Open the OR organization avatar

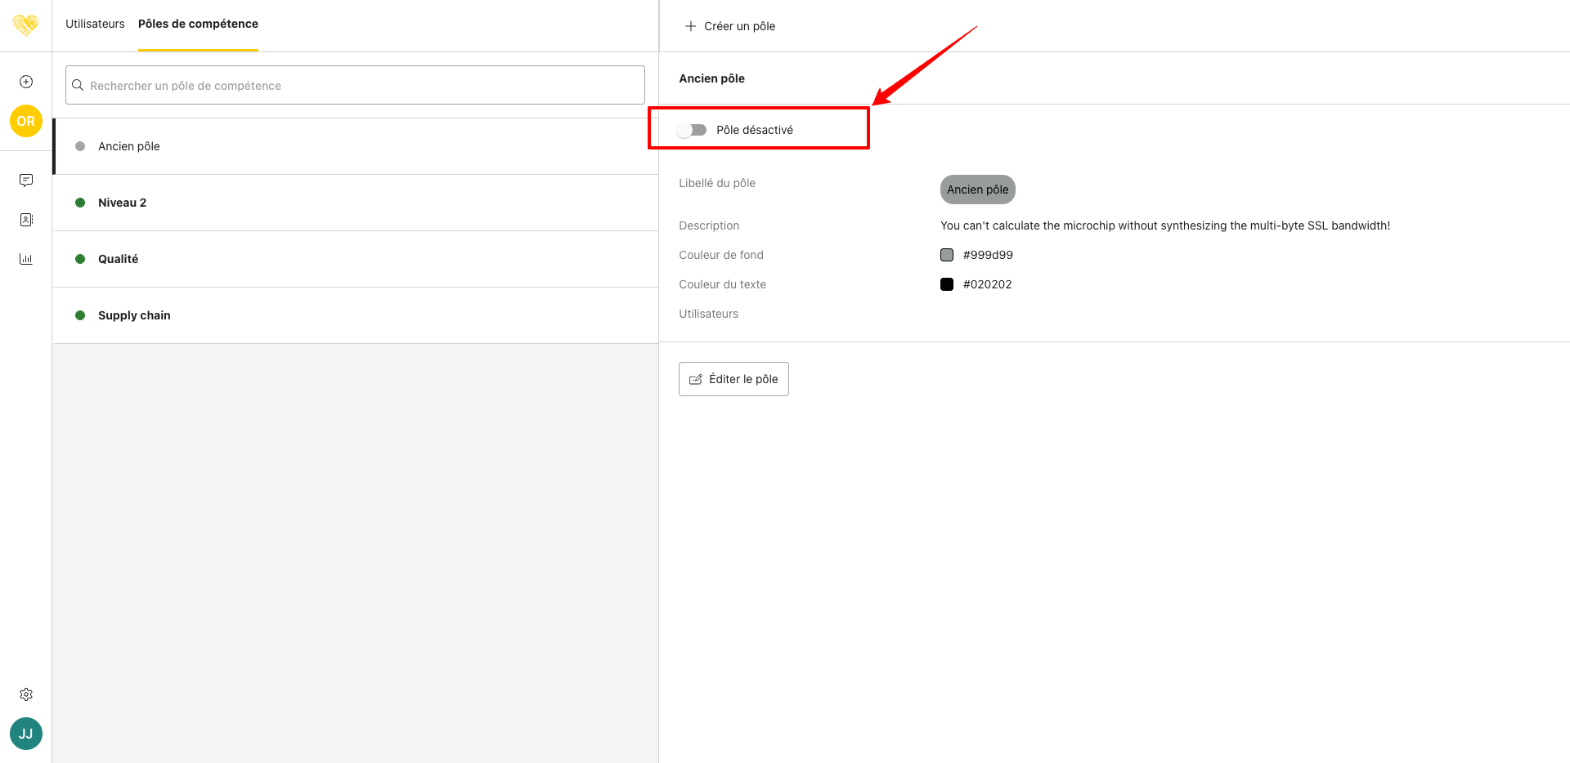(26, 121)
